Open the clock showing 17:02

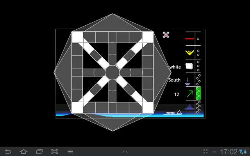[x=229, y=152]
